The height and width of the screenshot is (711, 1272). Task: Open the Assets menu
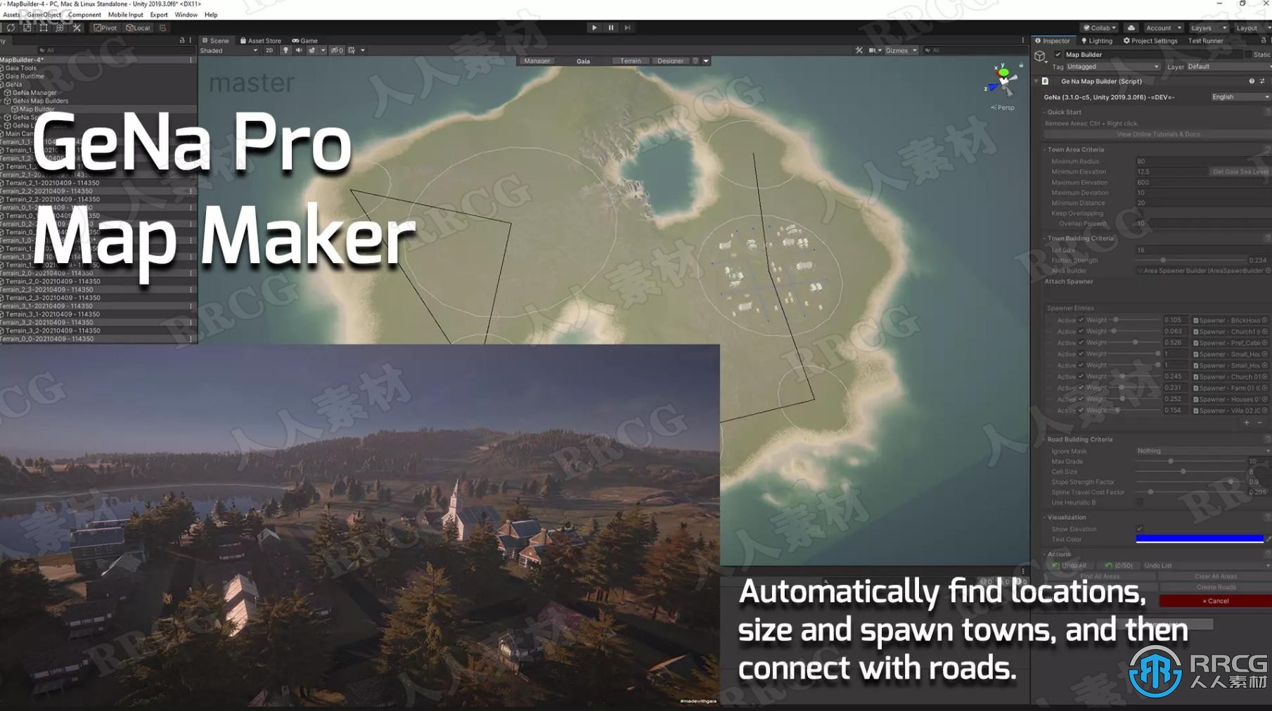(x=11, y=15)
